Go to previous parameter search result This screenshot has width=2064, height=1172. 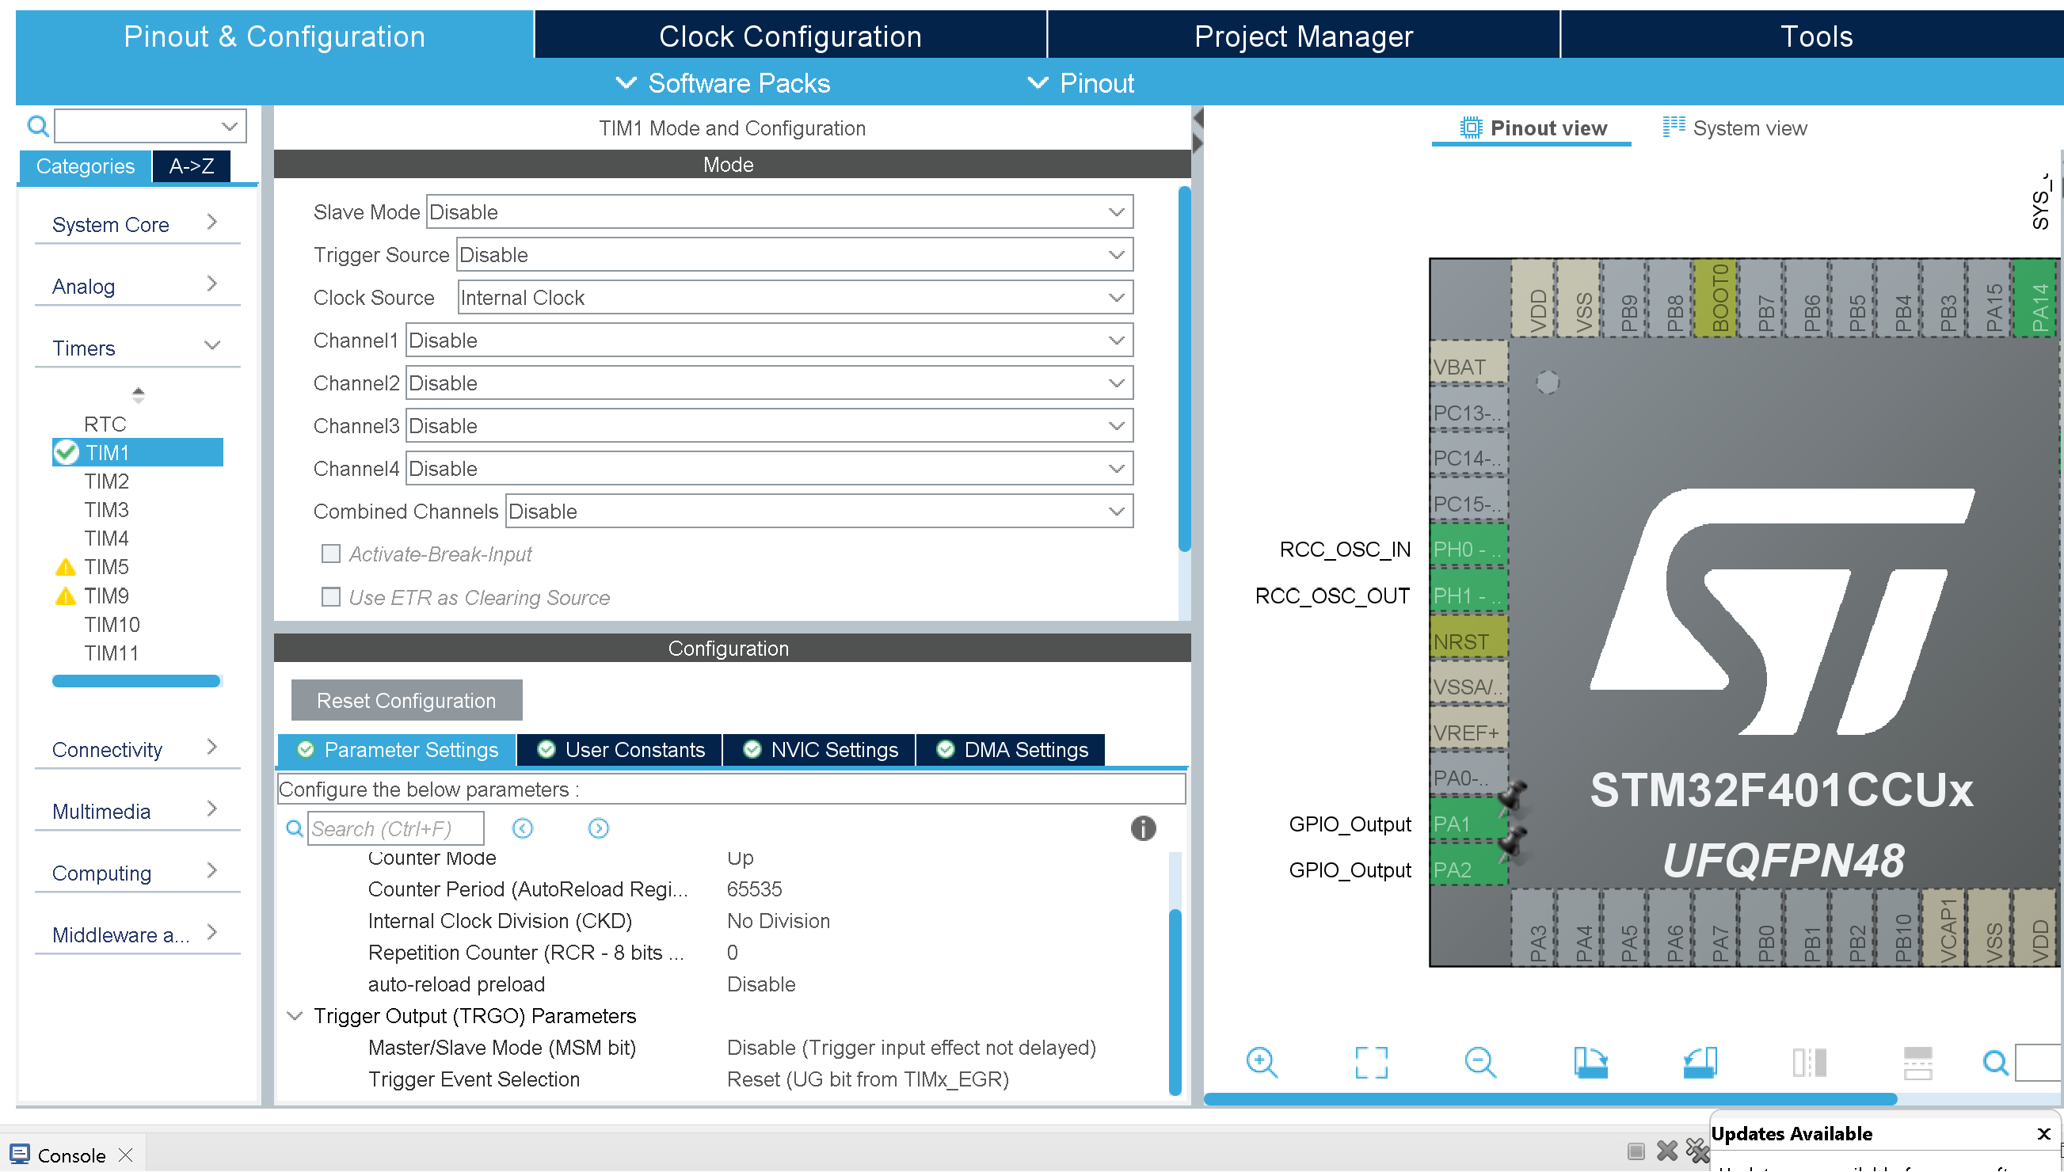[523, 828]
